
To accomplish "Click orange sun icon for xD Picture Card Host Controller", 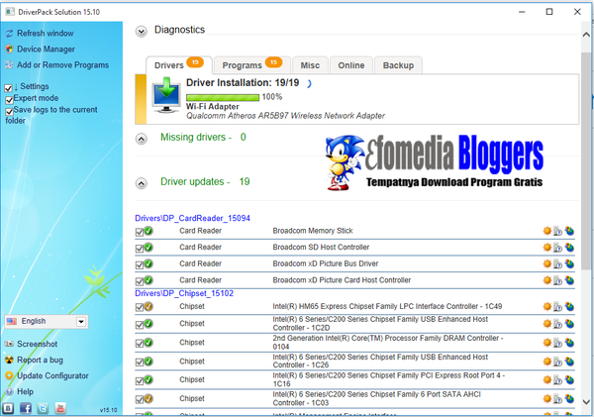I will (547, 280).
